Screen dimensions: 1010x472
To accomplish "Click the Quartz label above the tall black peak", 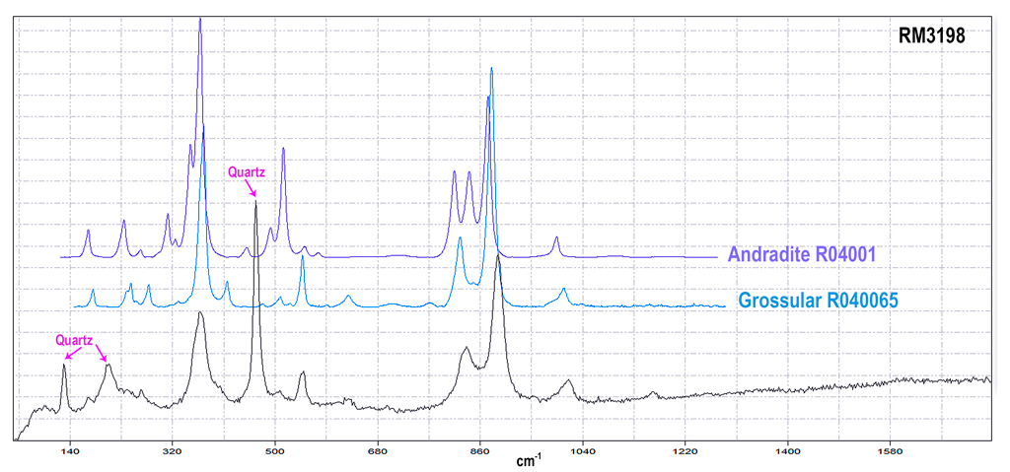I will coord(246,170).
